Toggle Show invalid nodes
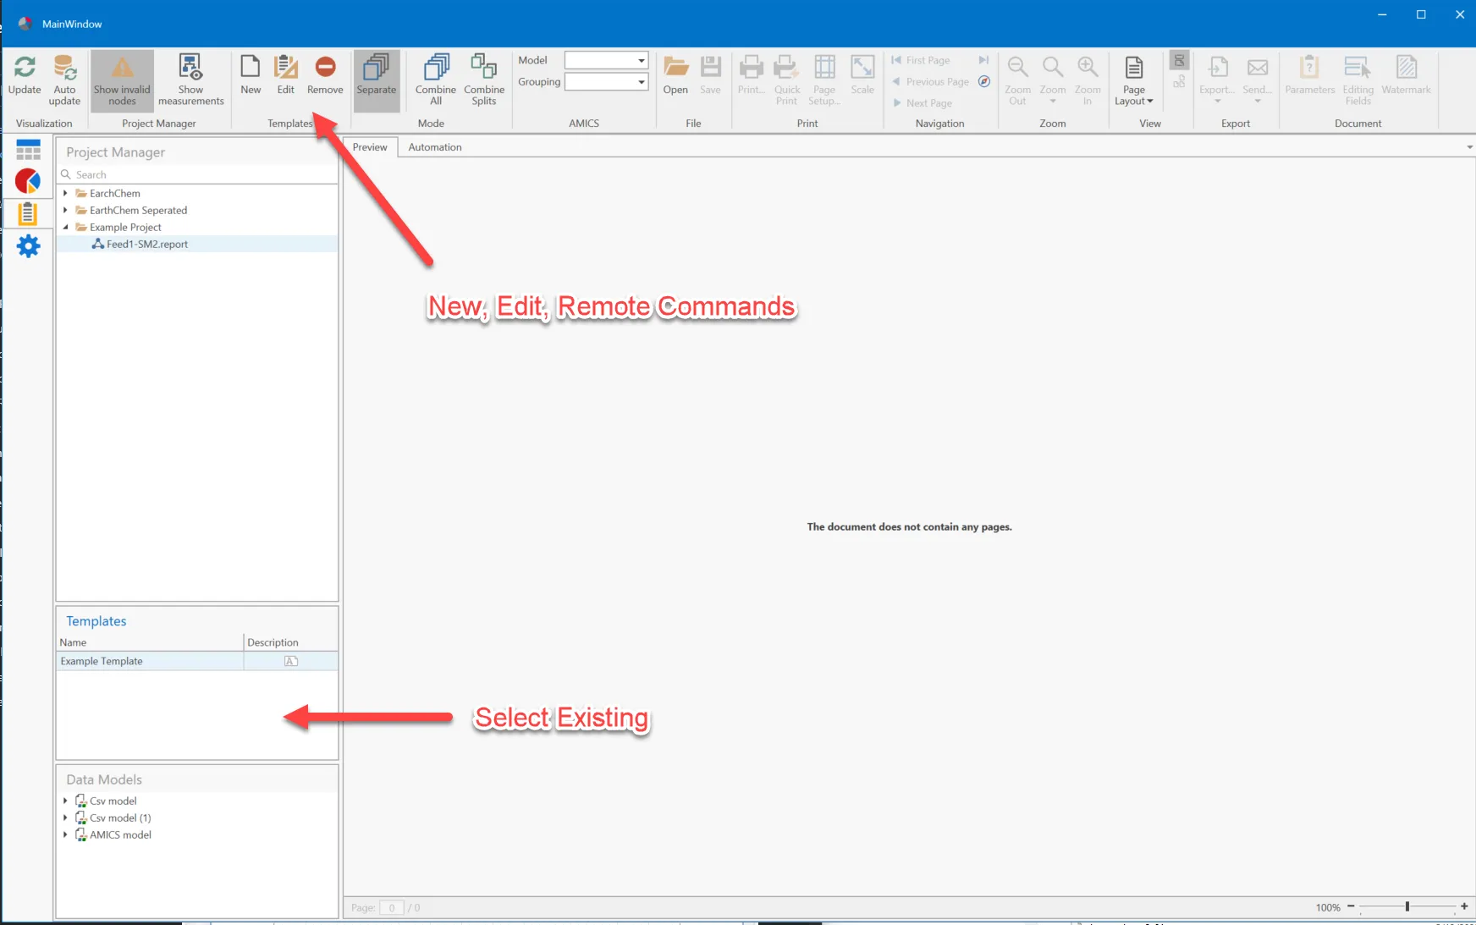The width and height of the screenshot is (1476, 925). click(122, 80)
